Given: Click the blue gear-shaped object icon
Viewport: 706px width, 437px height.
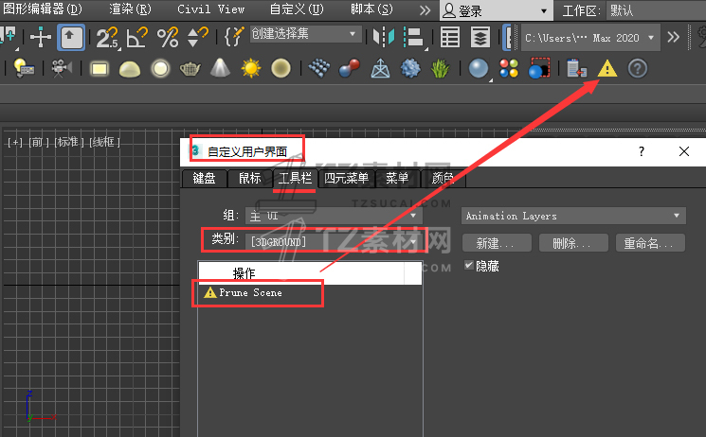Looking at the screenshot, I should tap(410, 69).
